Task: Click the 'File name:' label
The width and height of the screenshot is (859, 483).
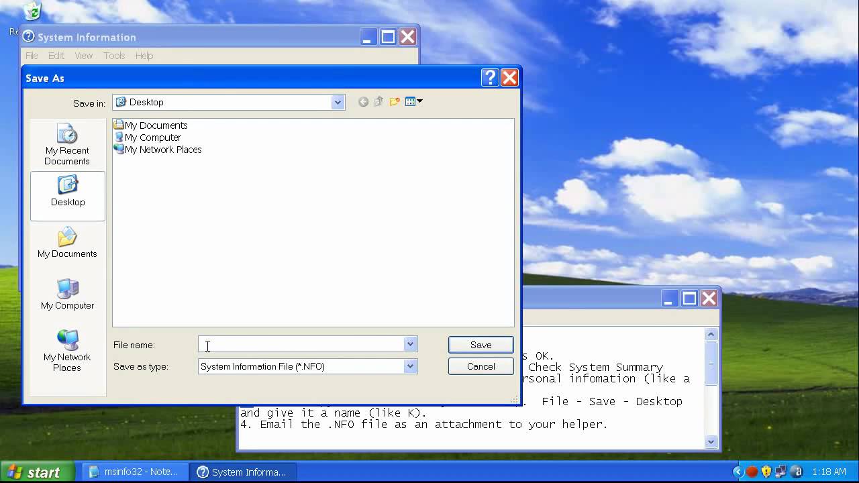Action: [x=134, y=345]
